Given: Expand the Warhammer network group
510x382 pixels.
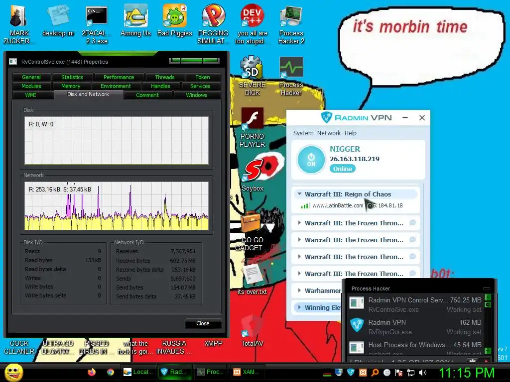Looking at the screenshot, I should (299, 290).
